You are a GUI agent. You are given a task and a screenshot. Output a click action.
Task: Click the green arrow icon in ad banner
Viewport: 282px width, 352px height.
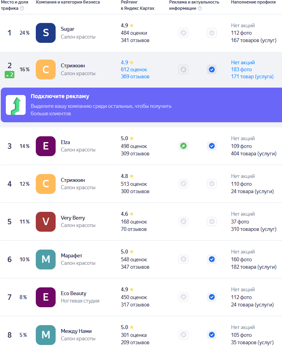16,105
